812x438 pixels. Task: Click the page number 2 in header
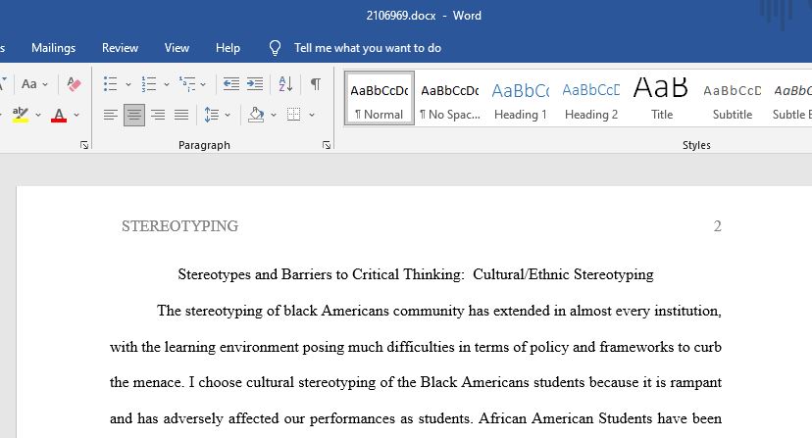pyautogui.click(x=717, y=225)
